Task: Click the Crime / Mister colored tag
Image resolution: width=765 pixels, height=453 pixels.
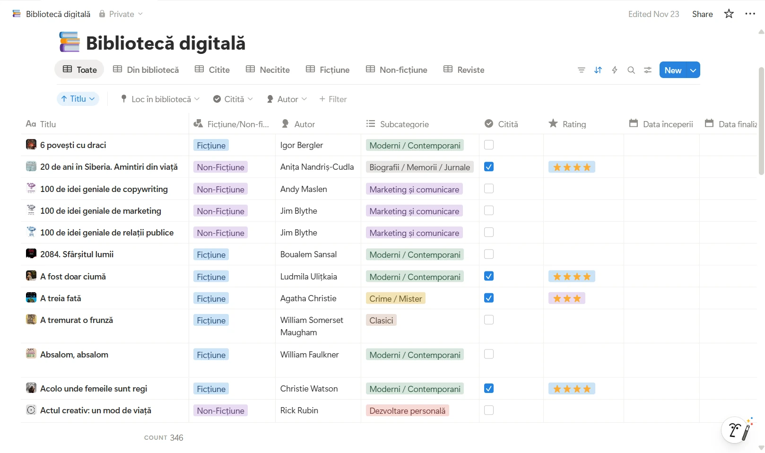Action: (395, 298)
